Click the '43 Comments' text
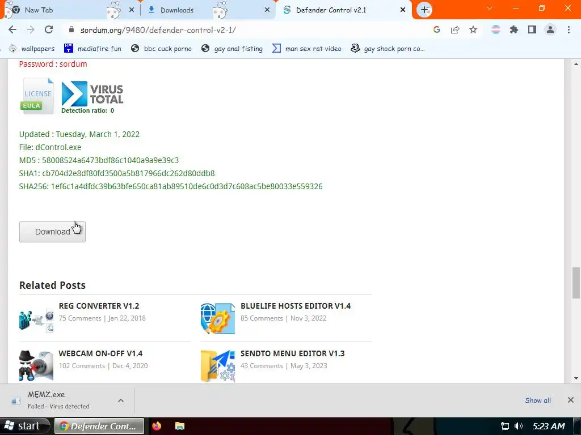The height and width of the screenshot is (435, 581). (262, 366)
